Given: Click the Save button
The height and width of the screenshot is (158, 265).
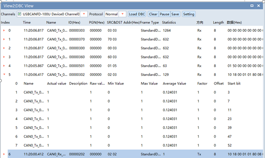Looking at the screenshot, I should pos(175,14).
